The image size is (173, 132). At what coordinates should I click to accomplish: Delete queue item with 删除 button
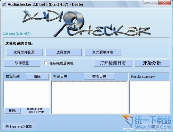(x=12, y=111)
